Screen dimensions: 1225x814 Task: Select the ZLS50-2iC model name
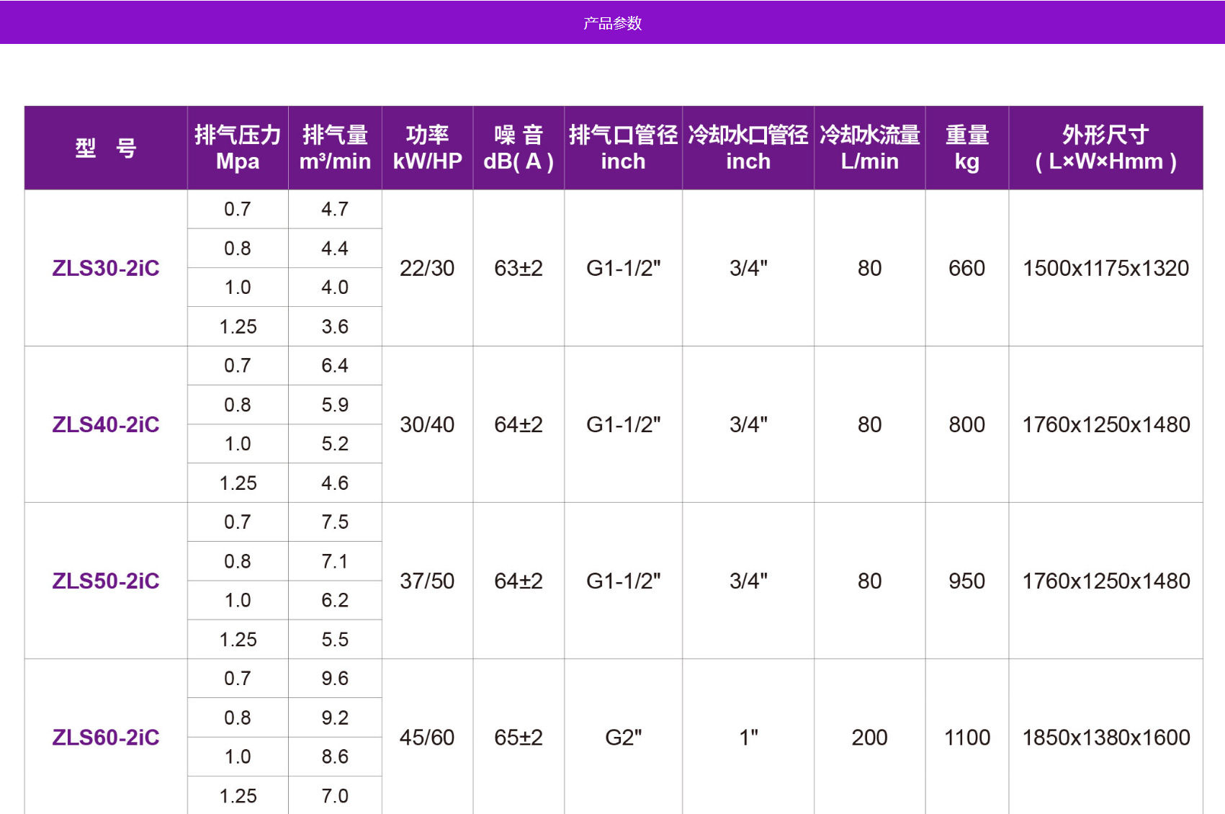(x=106, y=581)
